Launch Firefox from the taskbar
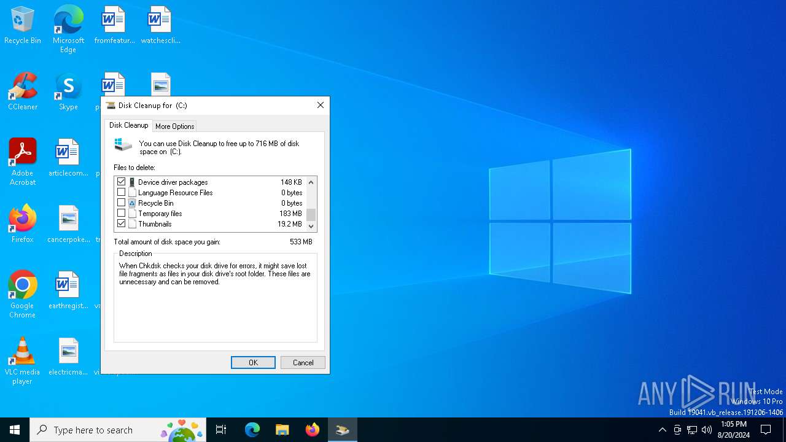The width and height of the screenshot is (786, 442). tap(313, 430)
